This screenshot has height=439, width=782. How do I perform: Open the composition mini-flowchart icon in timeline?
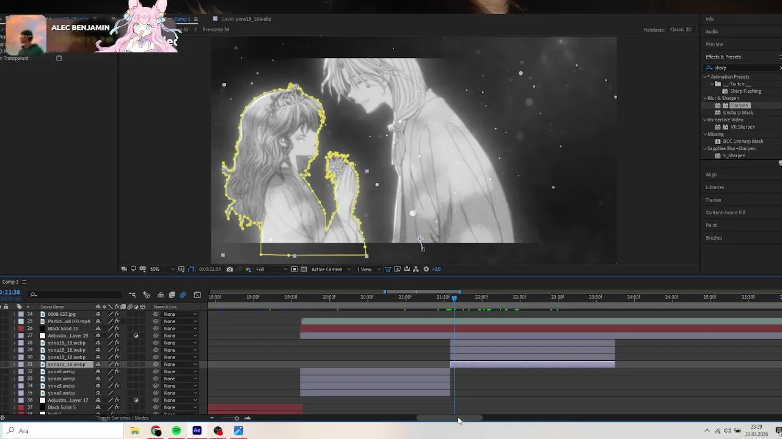132,295
